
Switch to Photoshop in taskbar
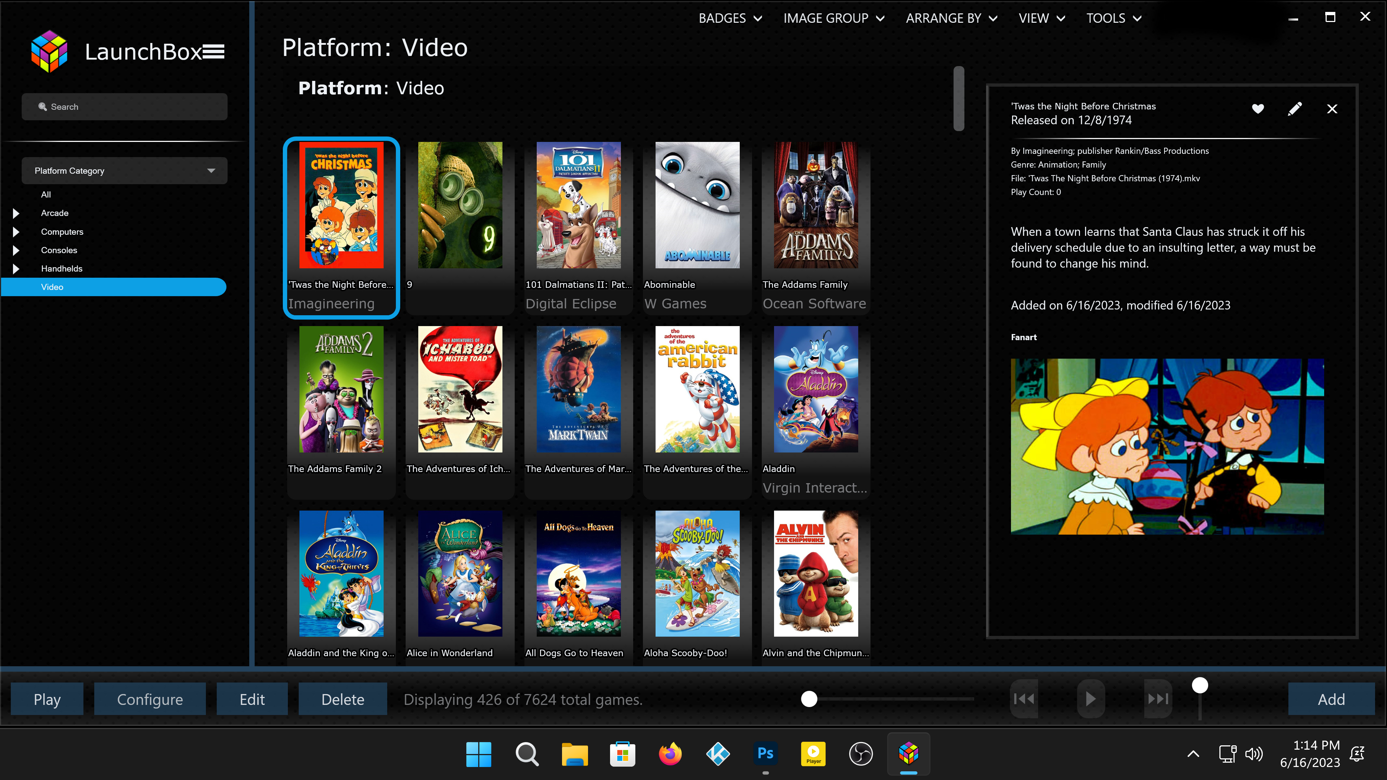coord(766,754)
